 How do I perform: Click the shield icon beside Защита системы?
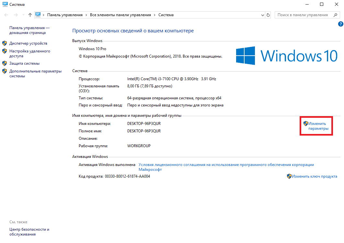pos(5,63)
